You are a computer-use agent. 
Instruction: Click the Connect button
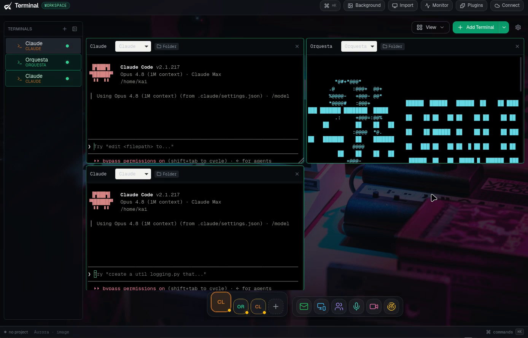click(507, 5)
